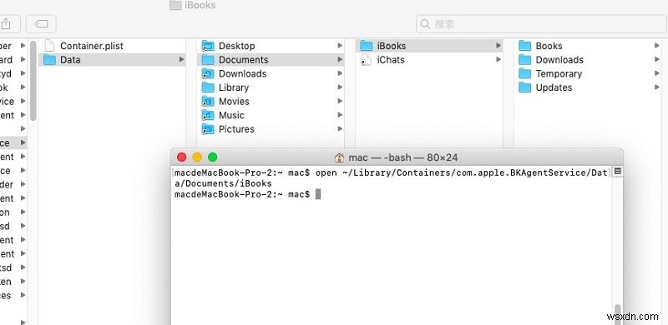Screen dimensions: 668x325
Task: Minimize the Terminal window with yellow button
Action: pos(197,157)
